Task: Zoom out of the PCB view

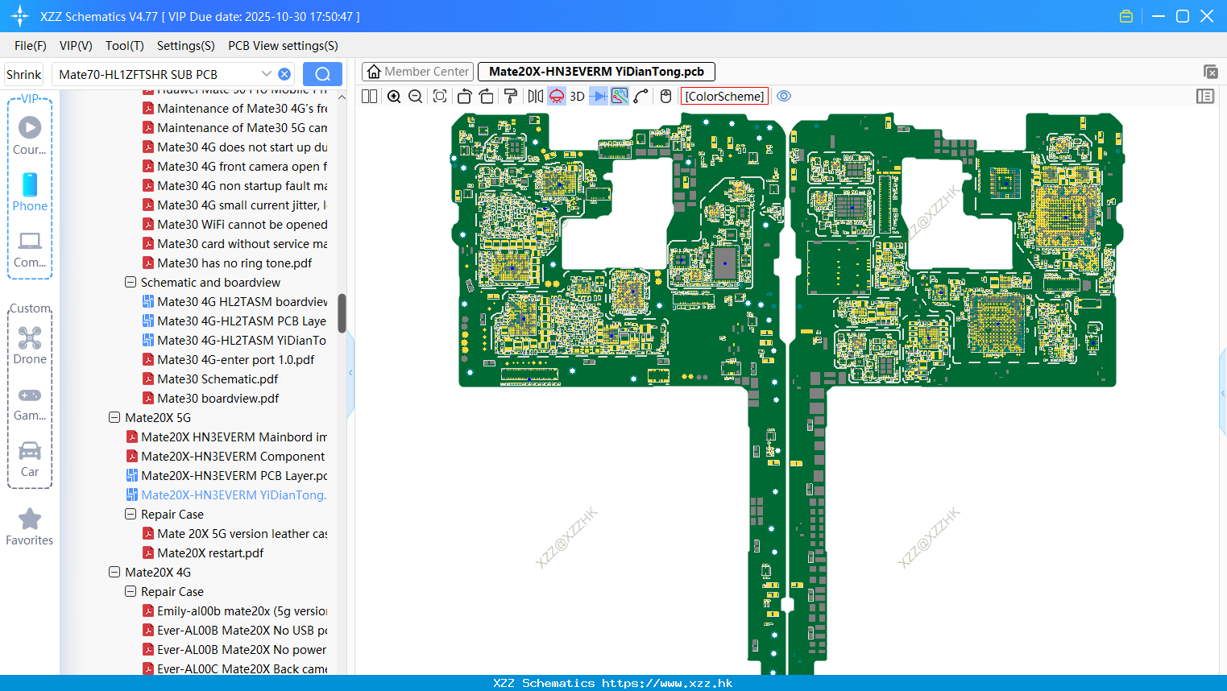Action: 415,96
